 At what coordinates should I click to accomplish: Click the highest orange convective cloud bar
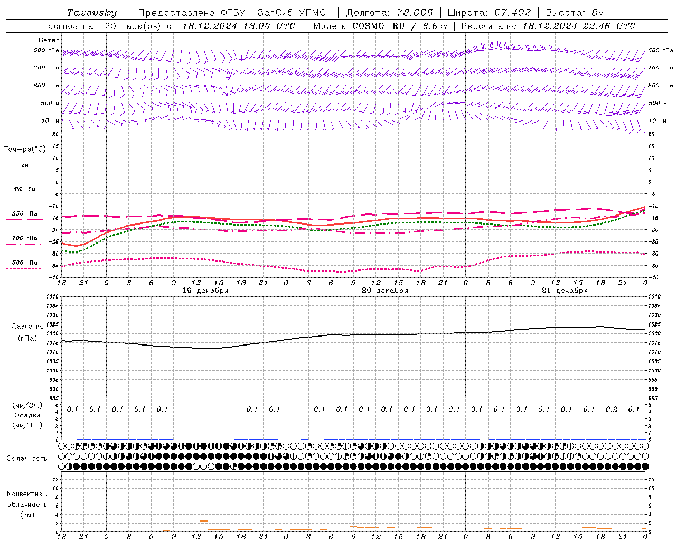204,521
